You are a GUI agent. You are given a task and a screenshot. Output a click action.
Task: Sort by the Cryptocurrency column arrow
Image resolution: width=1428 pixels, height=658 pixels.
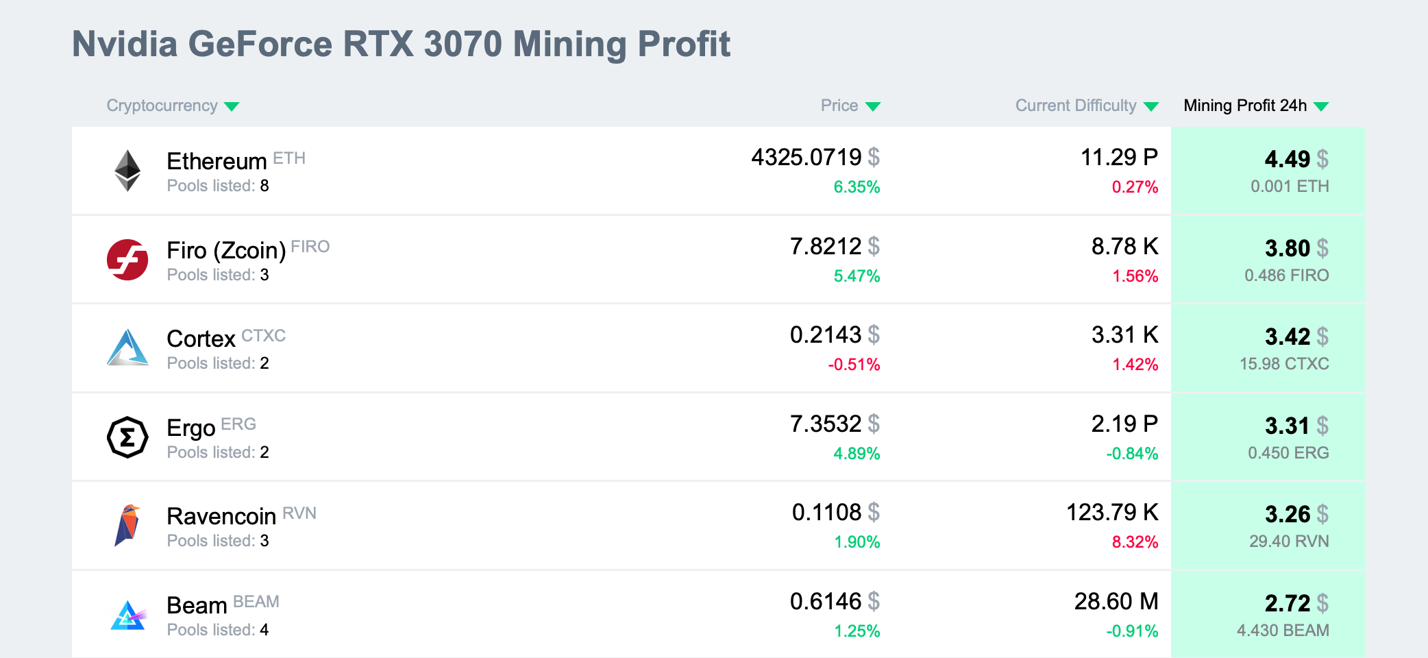click(x=232, y=107)
